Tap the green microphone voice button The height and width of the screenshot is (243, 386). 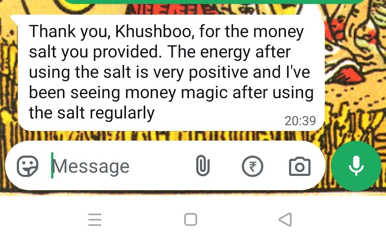point(356,166)
